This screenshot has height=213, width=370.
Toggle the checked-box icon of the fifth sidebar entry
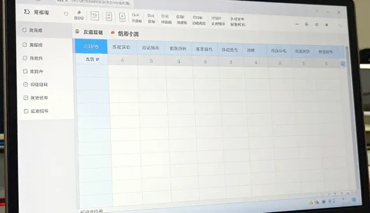coord(25,85)
